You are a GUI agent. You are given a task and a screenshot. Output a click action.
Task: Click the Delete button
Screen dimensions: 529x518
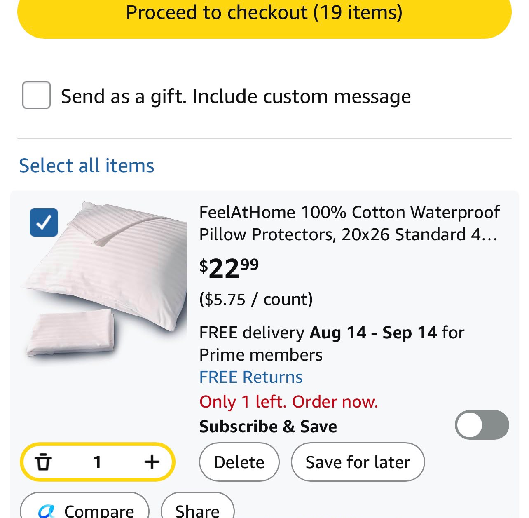[239, 462]
